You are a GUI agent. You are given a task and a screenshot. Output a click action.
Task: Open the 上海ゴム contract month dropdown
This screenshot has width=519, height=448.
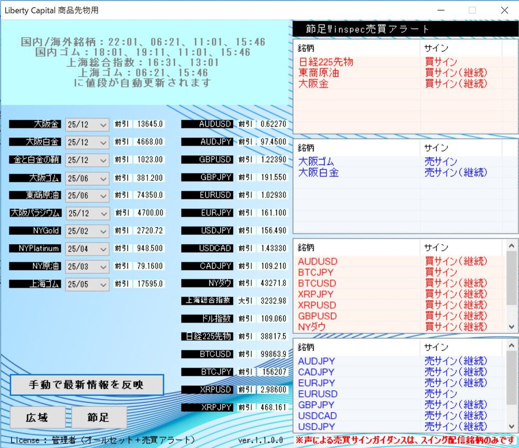click(87, 284)
